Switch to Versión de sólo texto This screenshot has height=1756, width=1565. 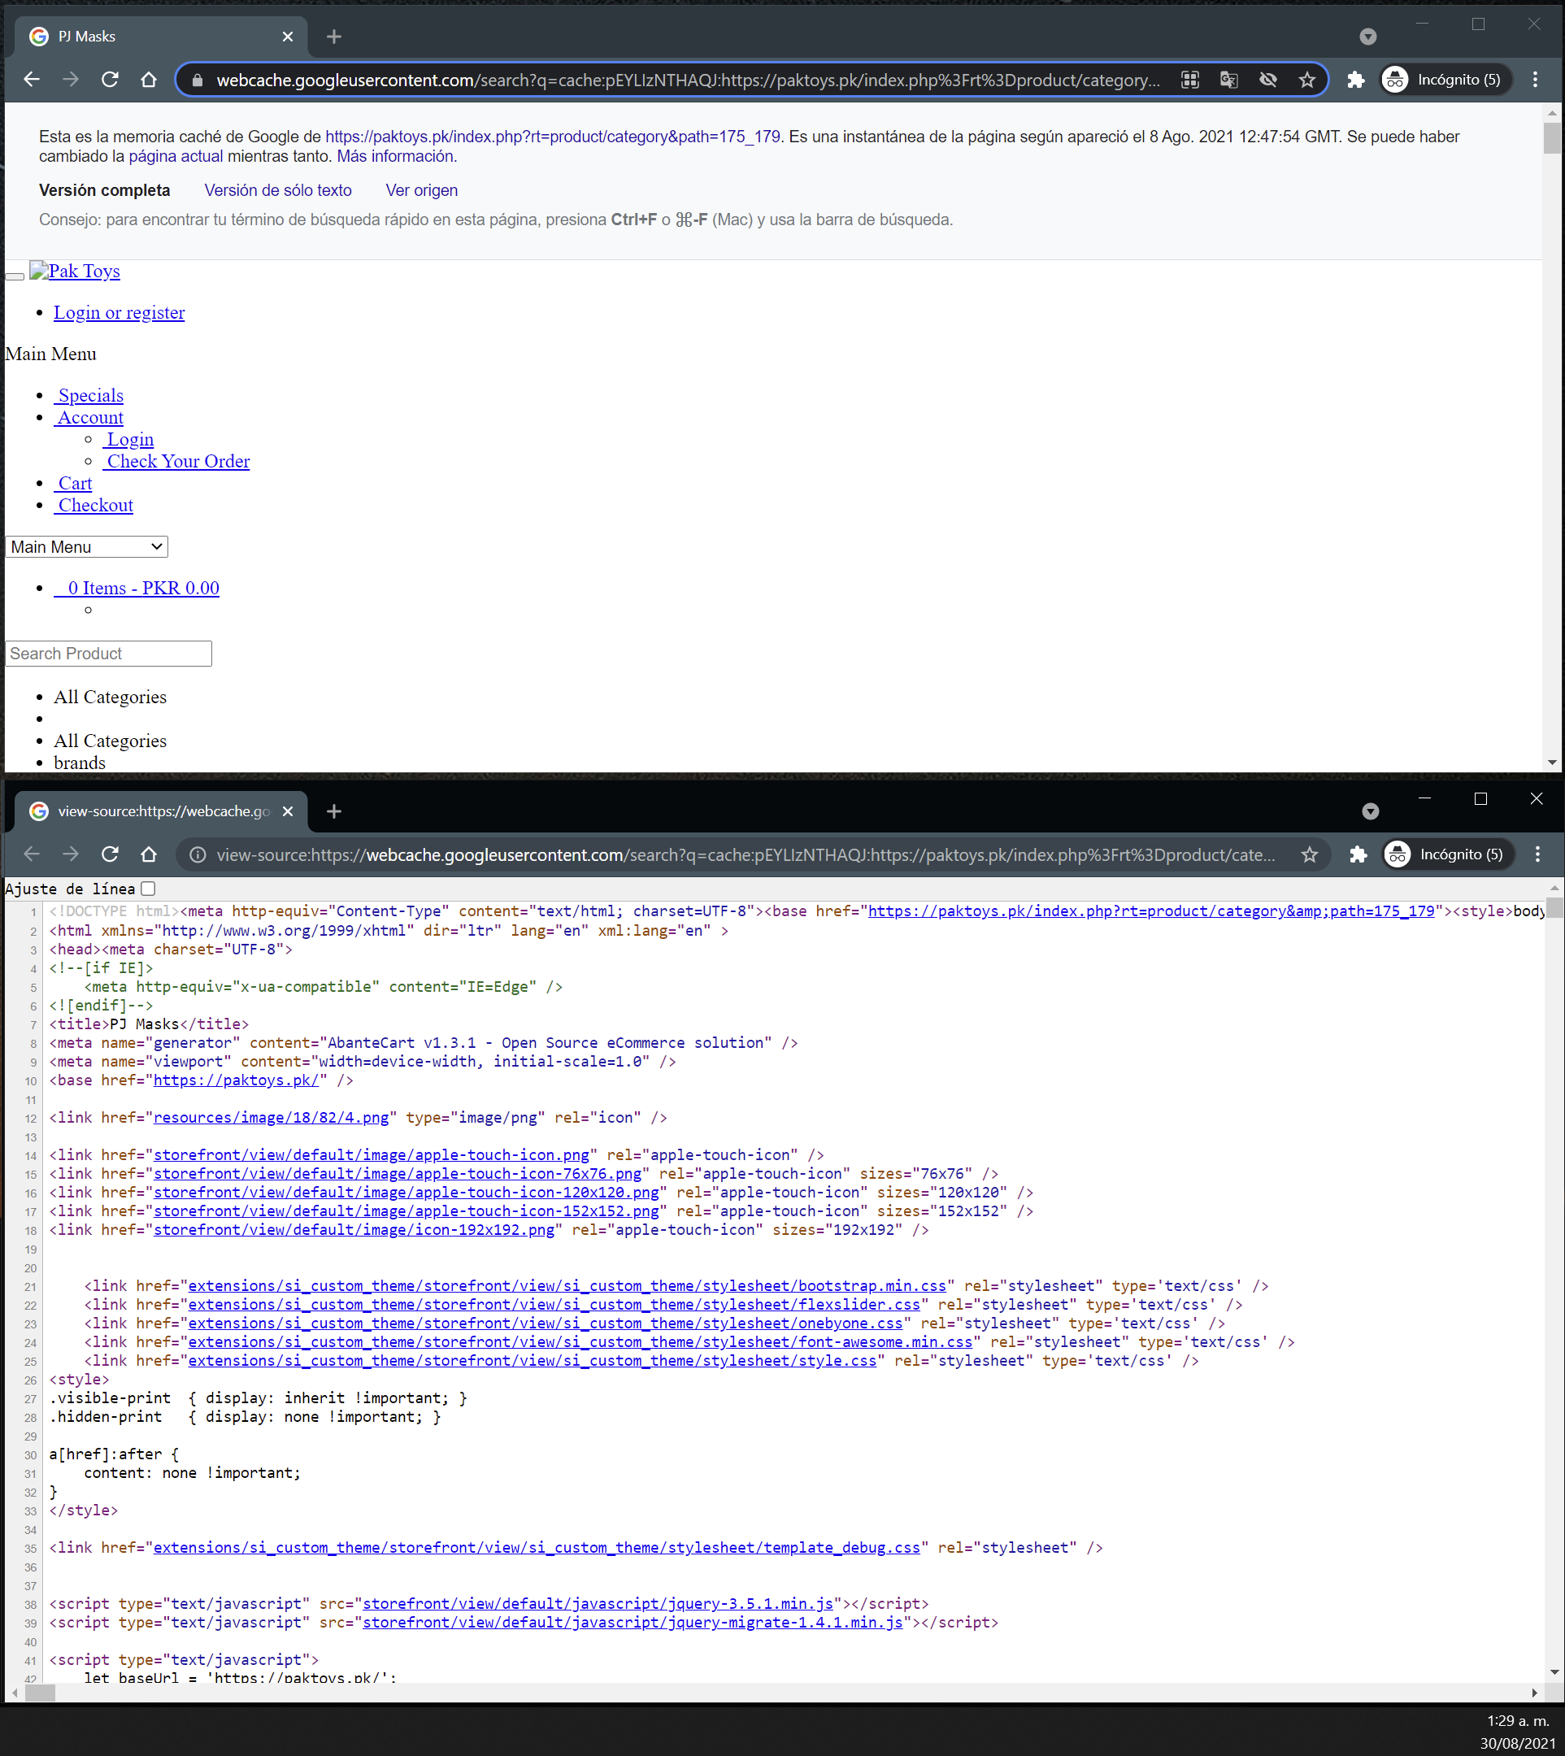pyautogui.click(x=278, y=190)
